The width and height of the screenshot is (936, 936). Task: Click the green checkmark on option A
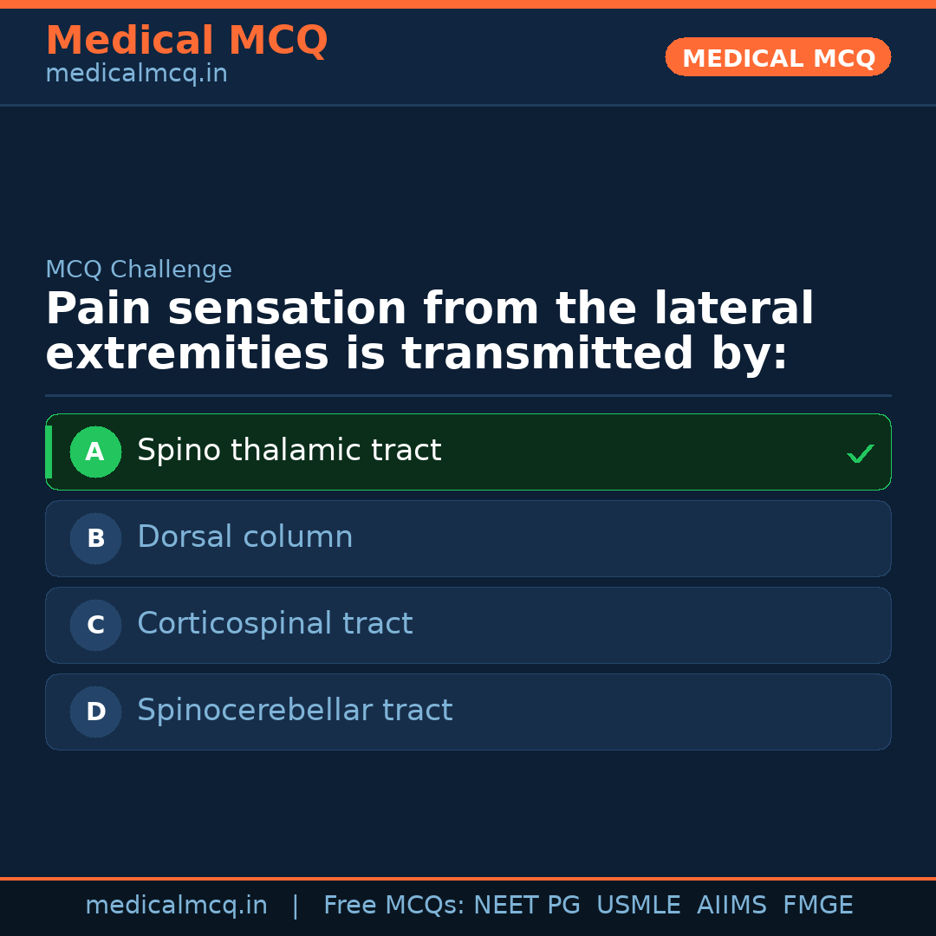coord(860,453)
